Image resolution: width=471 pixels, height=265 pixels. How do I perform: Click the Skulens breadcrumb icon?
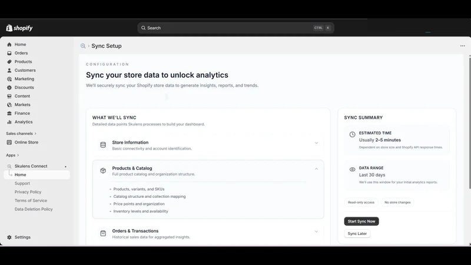pyautogui.click(x=83, y=46)
